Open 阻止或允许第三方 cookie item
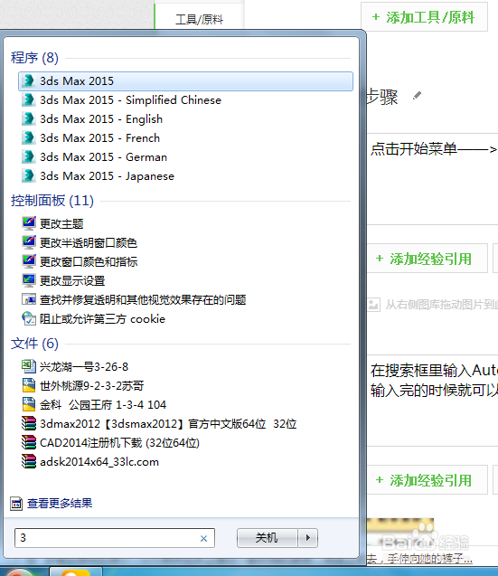Image resolution: width=498 pixels, height=576 pixels. pyautogui.click(x=102, y=319)
